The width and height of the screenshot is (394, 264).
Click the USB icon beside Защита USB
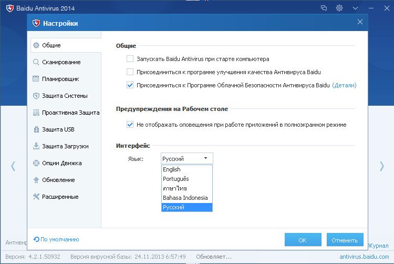36,129
